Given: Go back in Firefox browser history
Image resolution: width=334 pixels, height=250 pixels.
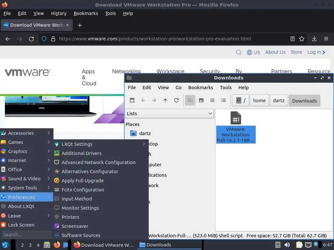Looking at the screenshot, I should (x=8, y=39).
